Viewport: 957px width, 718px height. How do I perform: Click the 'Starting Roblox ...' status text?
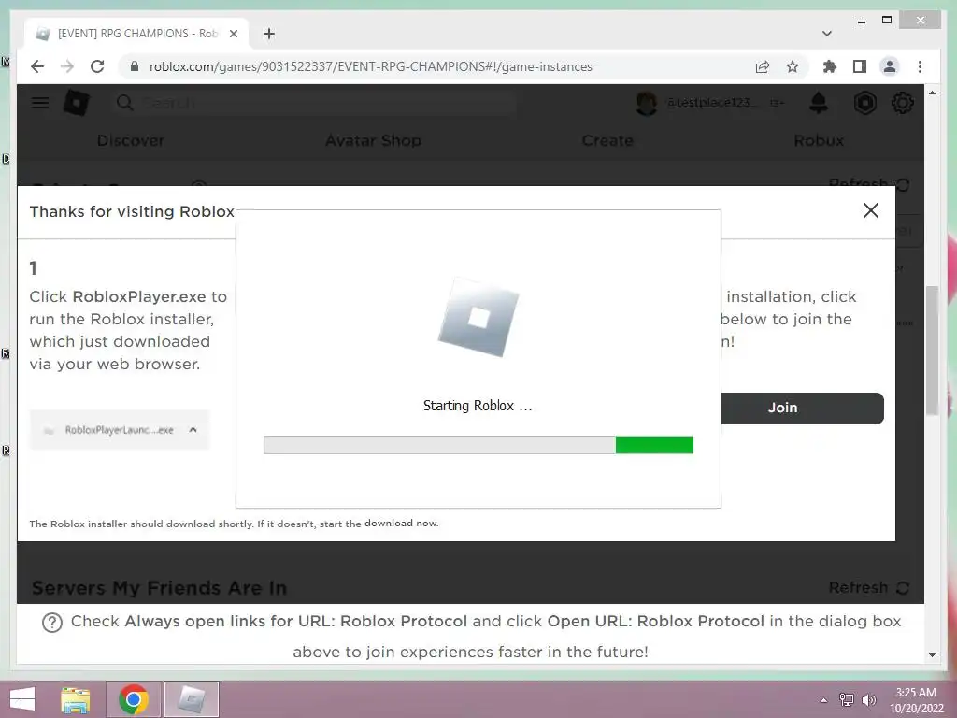coord(478,406)
